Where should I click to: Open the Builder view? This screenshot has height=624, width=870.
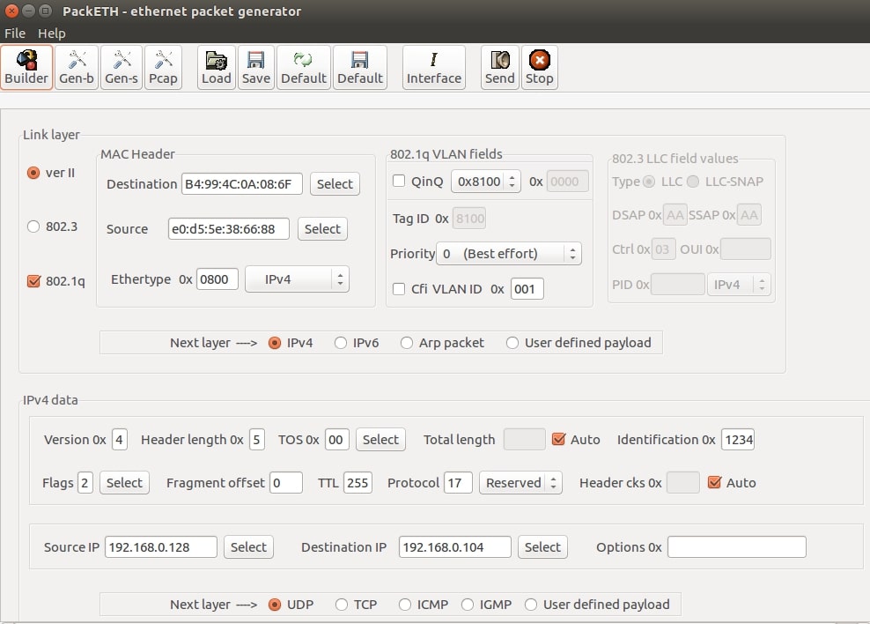(26, 67)
